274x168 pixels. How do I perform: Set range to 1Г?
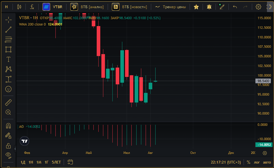pos(46,162)
